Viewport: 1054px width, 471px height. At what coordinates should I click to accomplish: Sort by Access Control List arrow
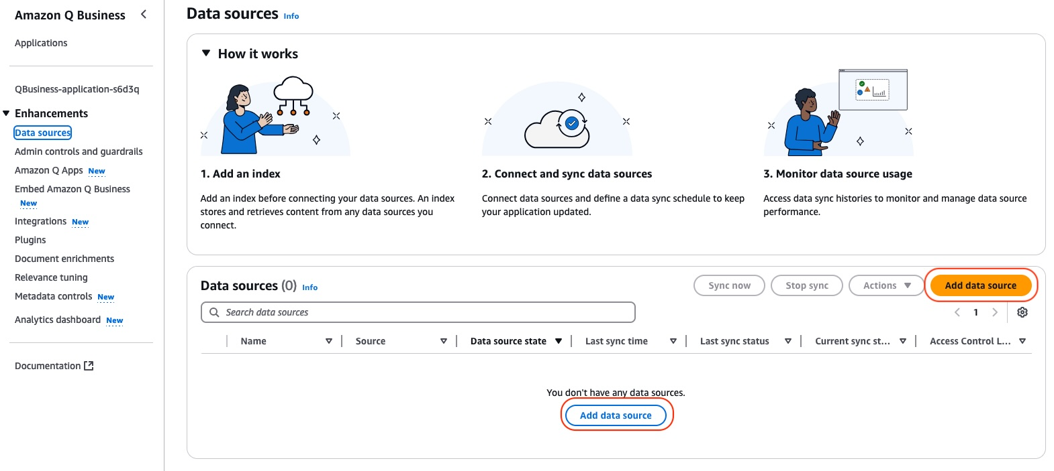(x=1022, y=341)
